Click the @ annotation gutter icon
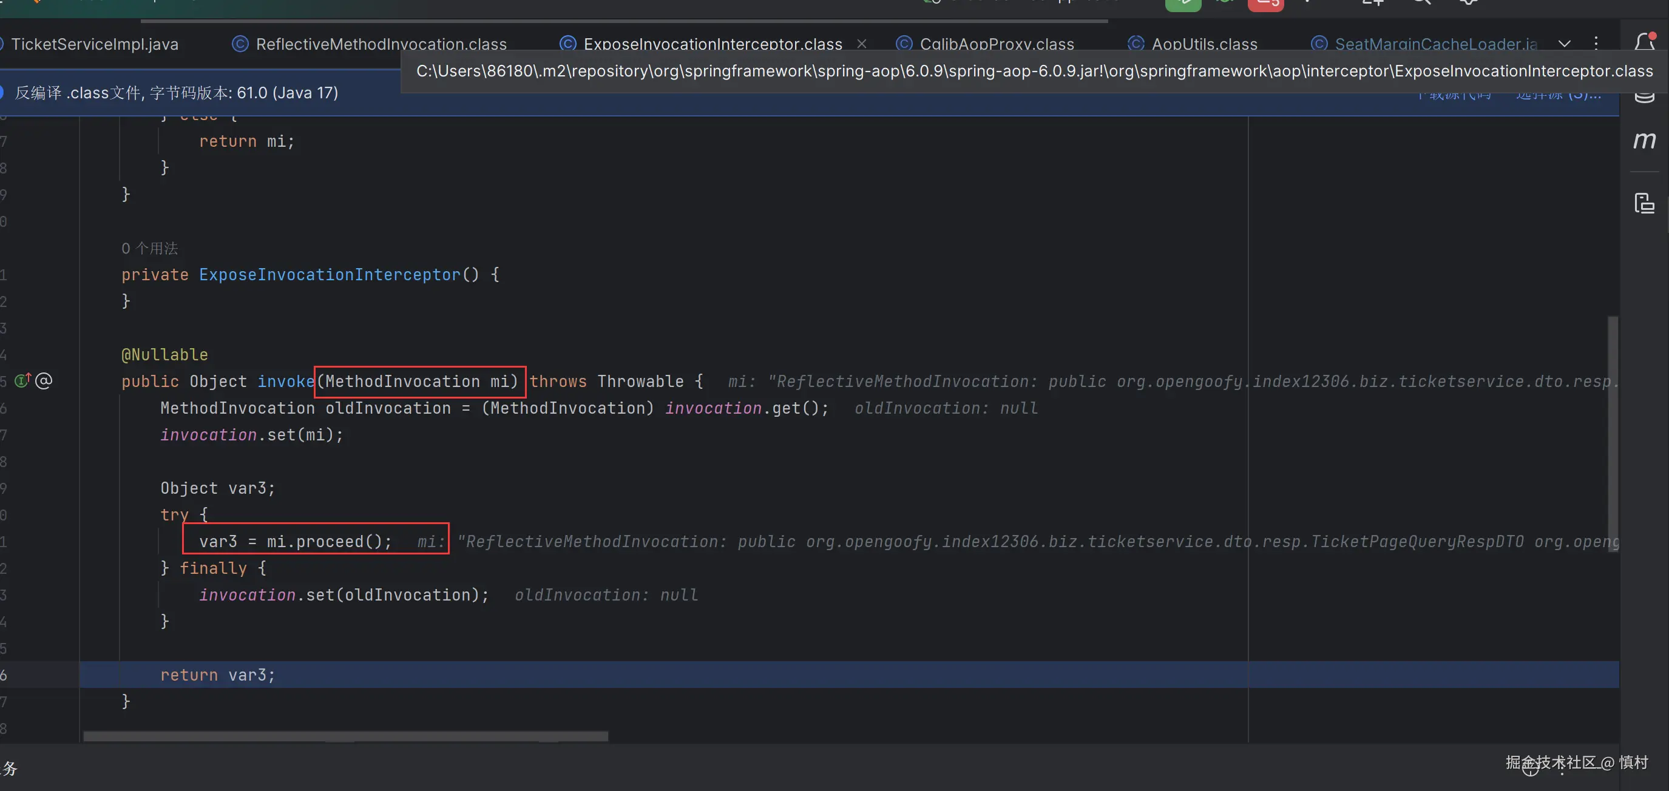 coord(44,381)
